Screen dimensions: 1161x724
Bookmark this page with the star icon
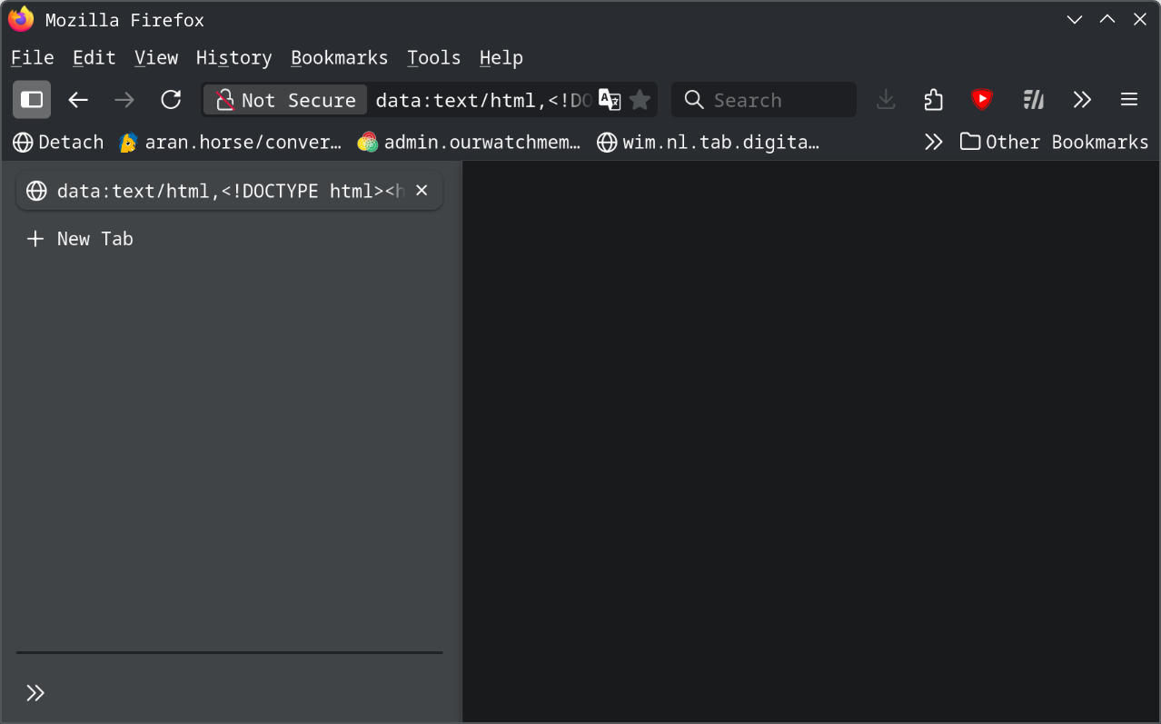[640, 100]
